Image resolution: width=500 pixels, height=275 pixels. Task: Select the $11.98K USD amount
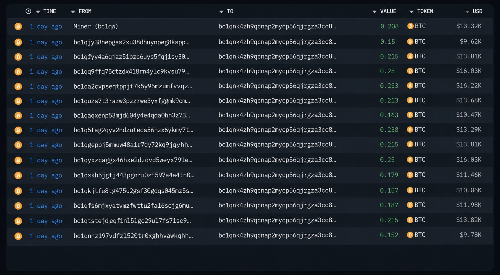[x=469, y=205]
